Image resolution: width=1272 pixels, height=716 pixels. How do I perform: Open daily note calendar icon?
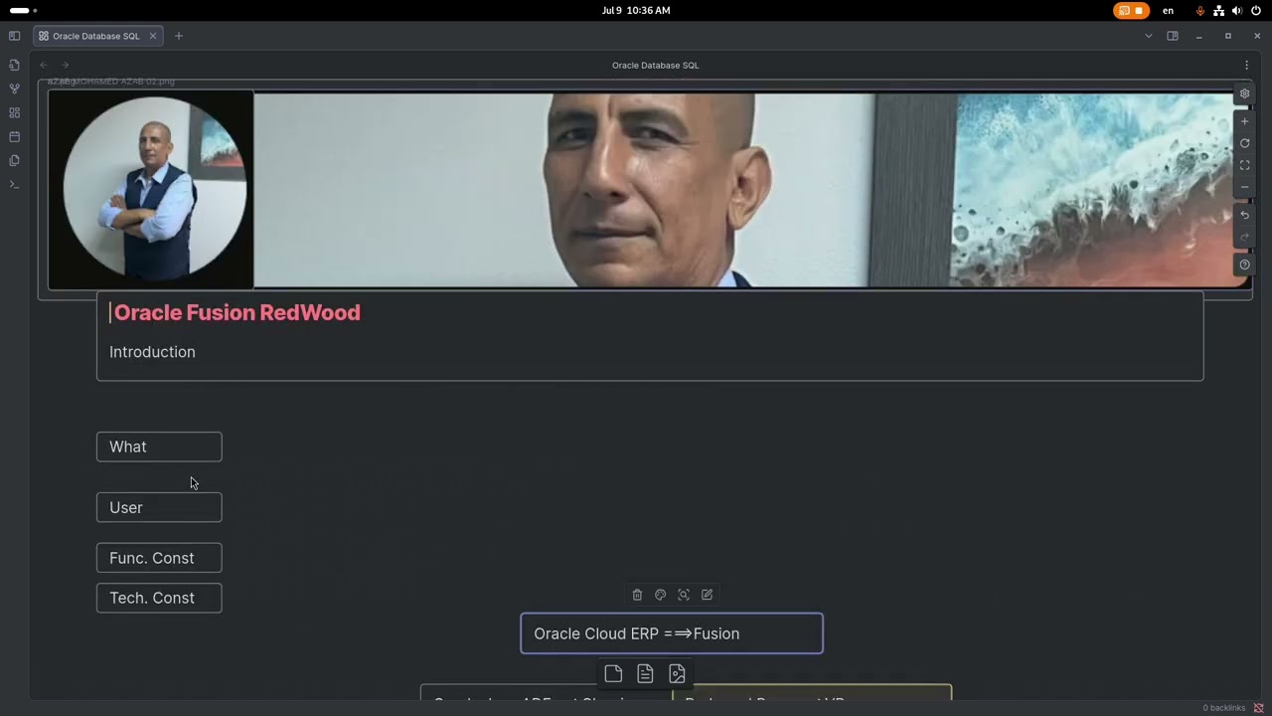[x=14, y=136]
